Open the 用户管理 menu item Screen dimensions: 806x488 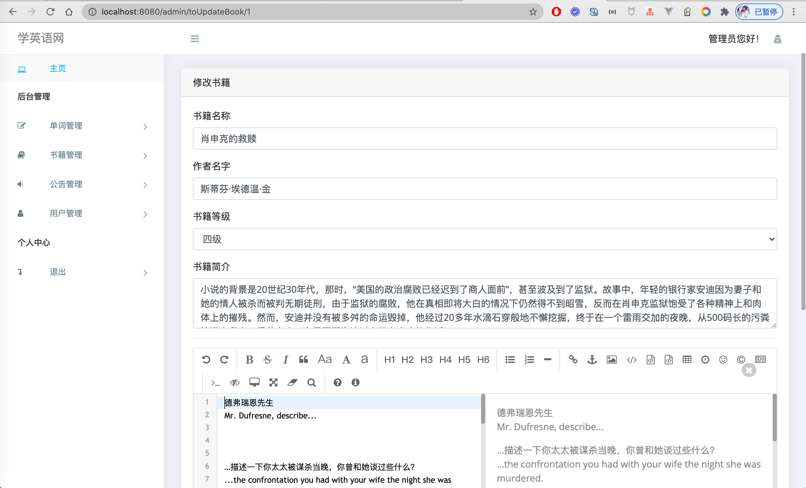66,214
